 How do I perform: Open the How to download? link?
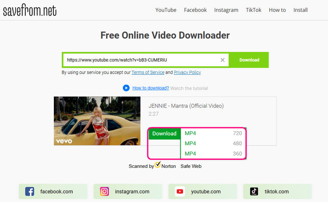tap(150, 88)
